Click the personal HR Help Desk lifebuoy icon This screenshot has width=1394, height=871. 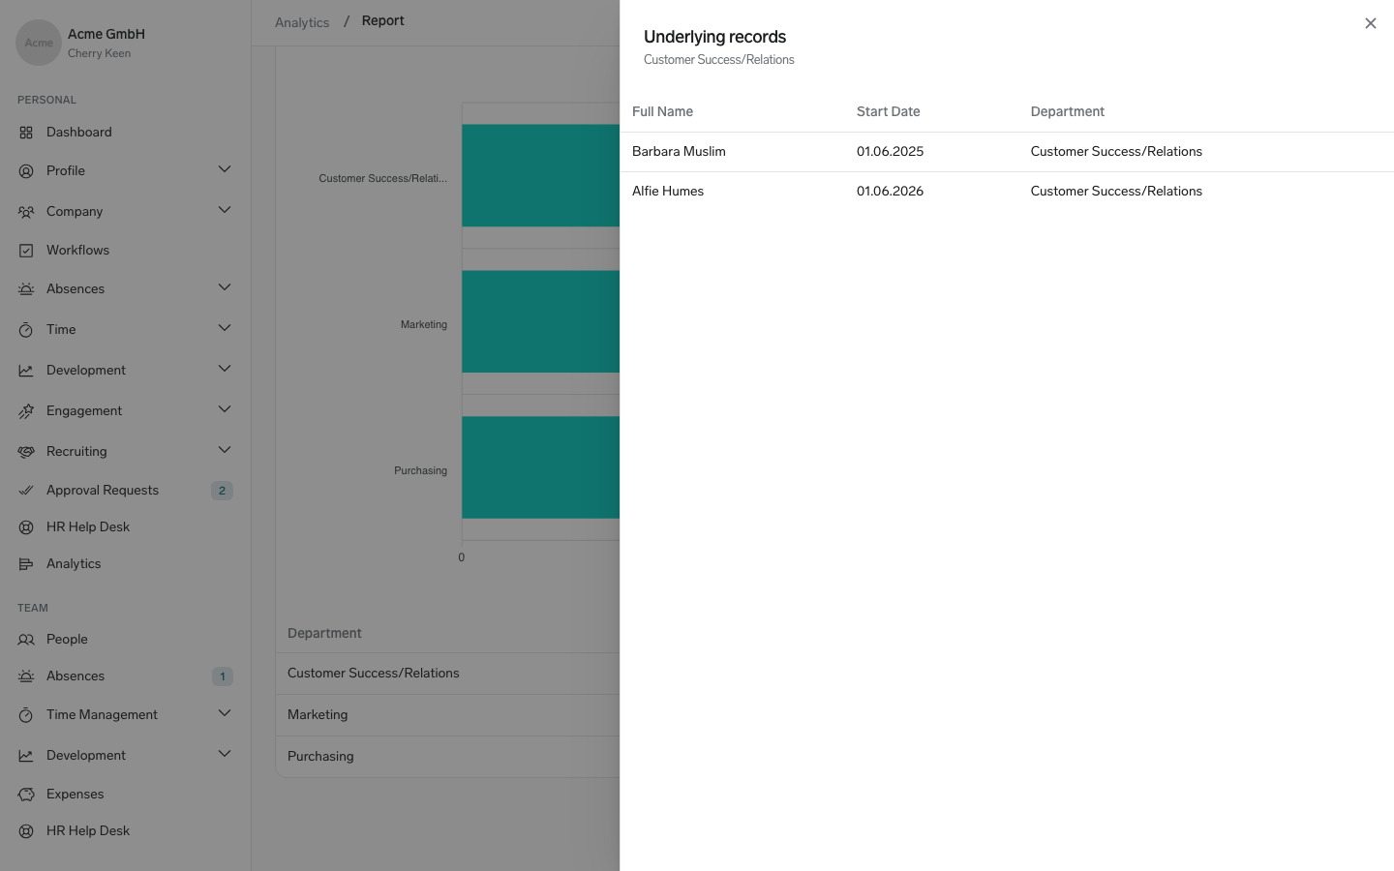click(x=26, y=527)
